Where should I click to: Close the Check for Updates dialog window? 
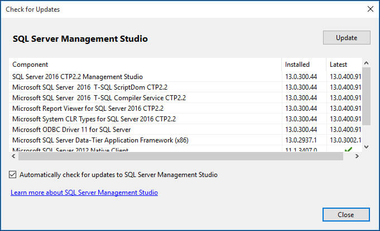(370, 9)
